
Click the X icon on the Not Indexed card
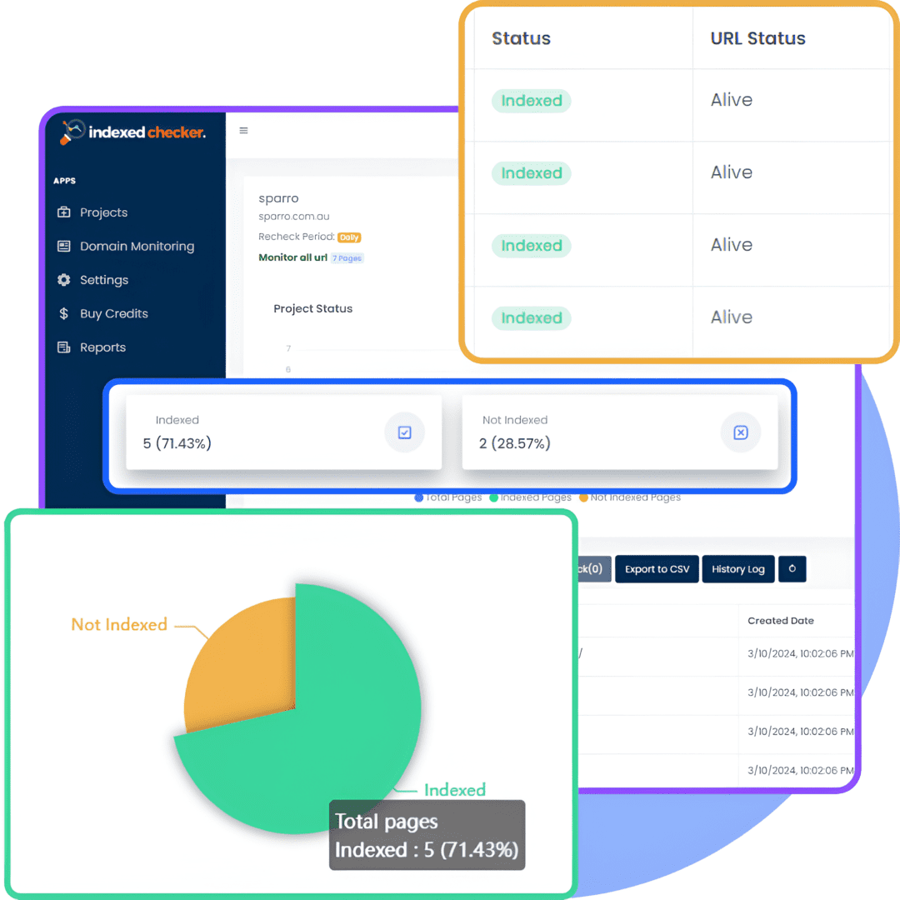tap(741, 432)
